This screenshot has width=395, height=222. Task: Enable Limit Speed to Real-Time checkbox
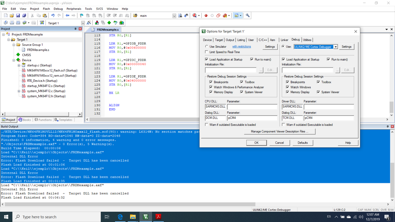click(x=207, y=52)
